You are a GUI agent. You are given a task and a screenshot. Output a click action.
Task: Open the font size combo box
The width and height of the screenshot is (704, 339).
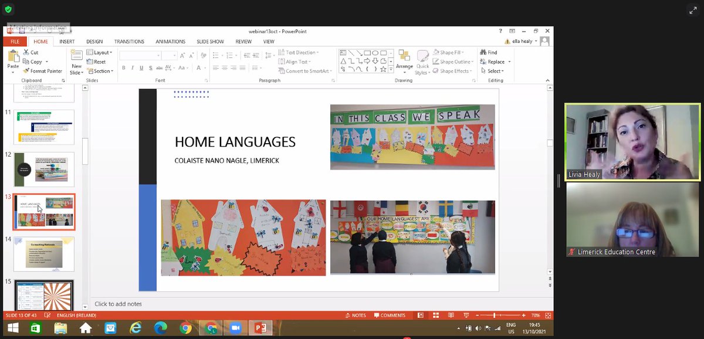169,56
